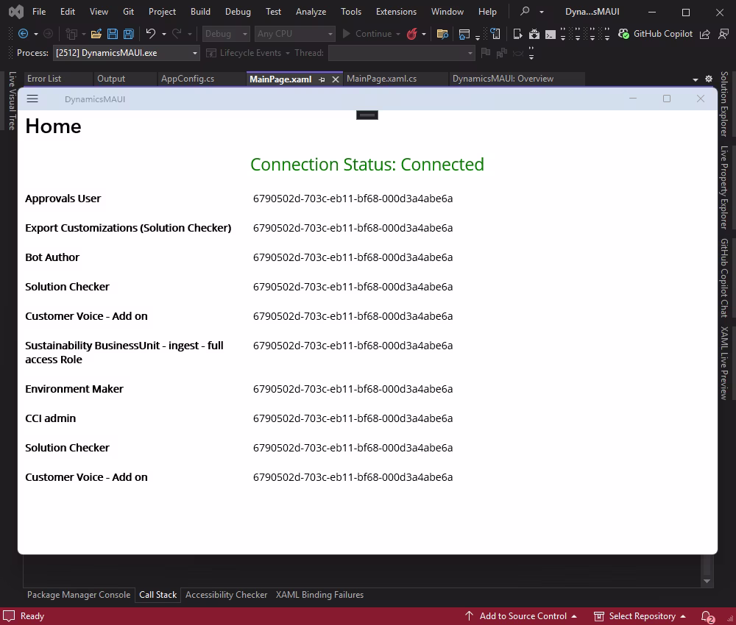Viewport: 736px width, 625px height.
Task: Open the File menu
Action: 39,12
